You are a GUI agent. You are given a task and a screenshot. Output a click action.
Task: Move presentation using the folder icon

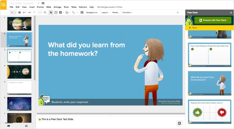pyautogui.click(x=43, y=3)
